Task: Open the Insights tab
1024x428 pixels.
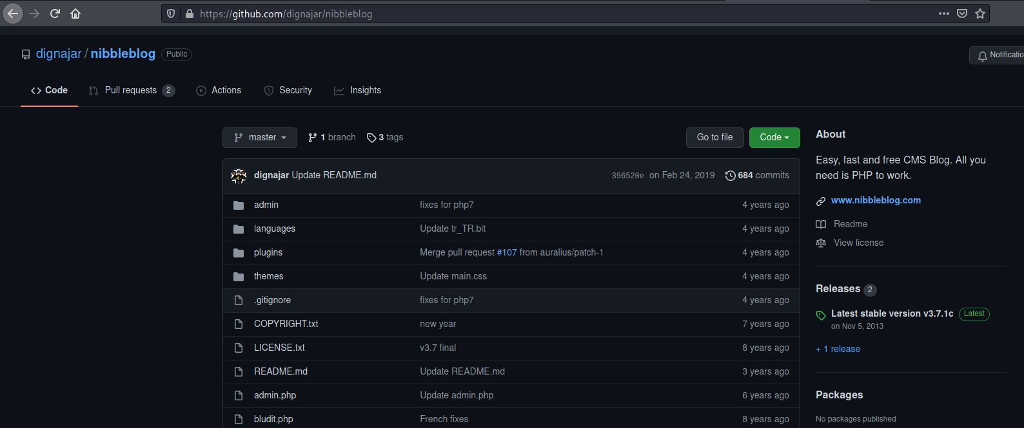Action: coord(357,91)
